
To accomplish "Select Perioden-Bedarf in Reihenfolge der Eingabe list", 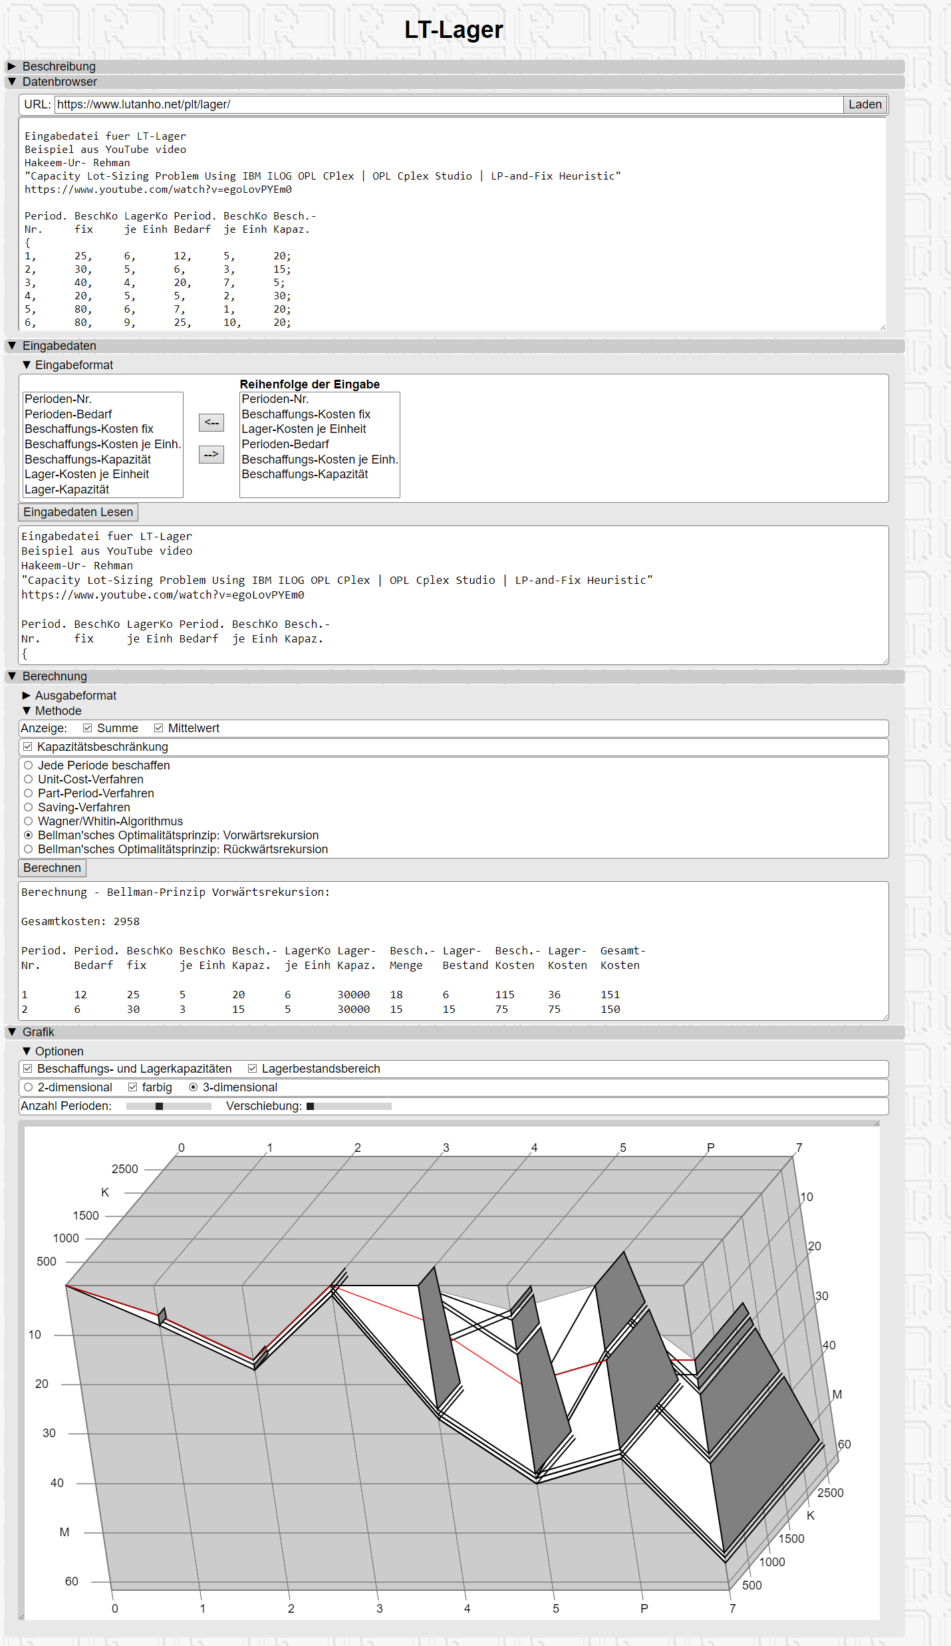I will coord(285,444).
